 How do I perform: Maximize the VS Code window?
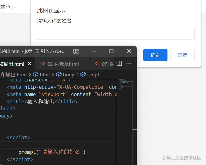[x=111, y=51]
